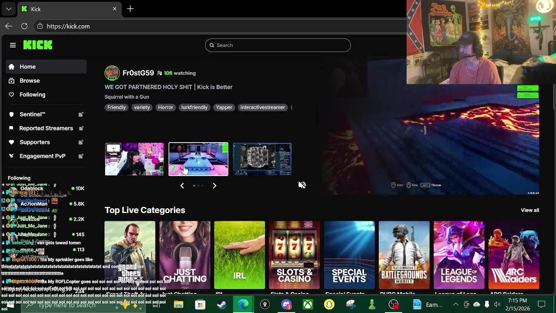The image size is (556, 313).
Task: Pick the pink-room streamer carousel thumbnail
Action: coord(134,159)
